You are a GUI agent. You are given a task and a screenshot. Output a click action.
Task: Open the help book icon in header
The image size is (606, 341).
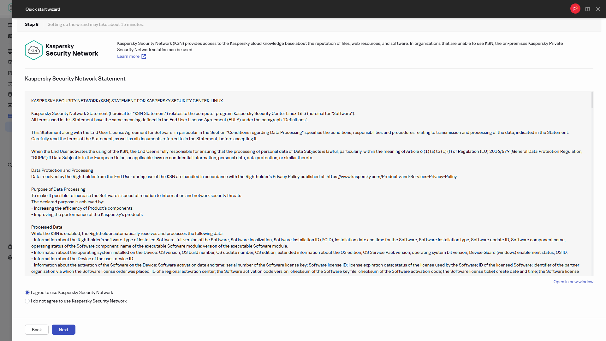[x=587, y=9]
